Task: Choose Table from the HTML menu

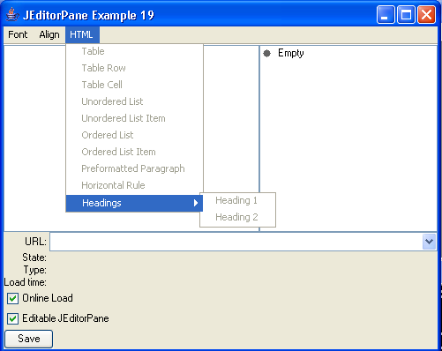Action: pos(134,51)
